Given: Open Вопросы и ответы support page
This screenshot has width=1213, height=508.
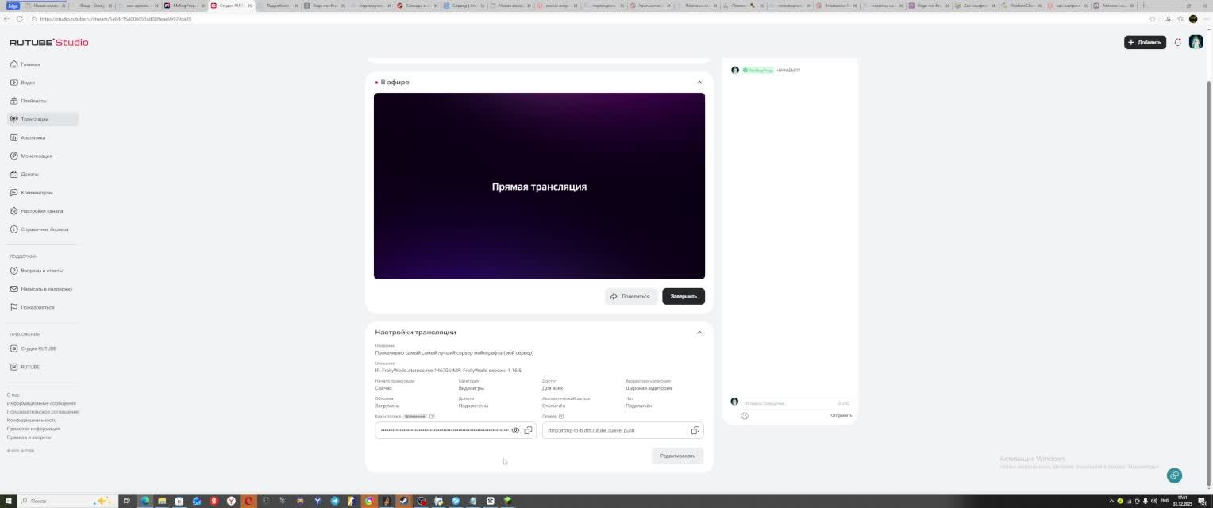Looking at the screenshot, I should (43, 271).
